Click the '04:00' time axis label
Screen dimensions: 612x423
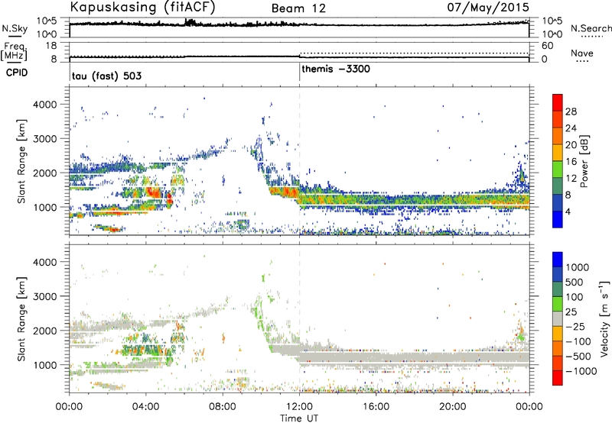pyautogui.click(x=145, y=407)
